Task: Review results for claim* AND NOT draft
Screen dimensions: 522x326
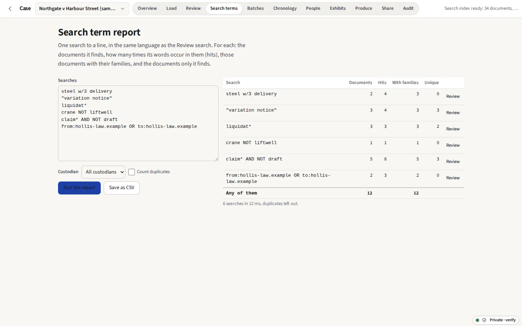Action: pos(453,162)
